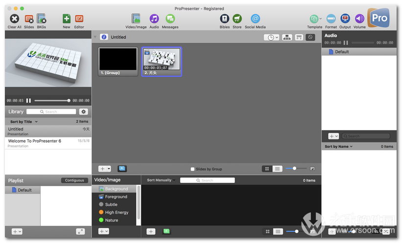The image size is (402, 243).
Task: Launch the slide Editor icon
Action: [x=79, y=19]
